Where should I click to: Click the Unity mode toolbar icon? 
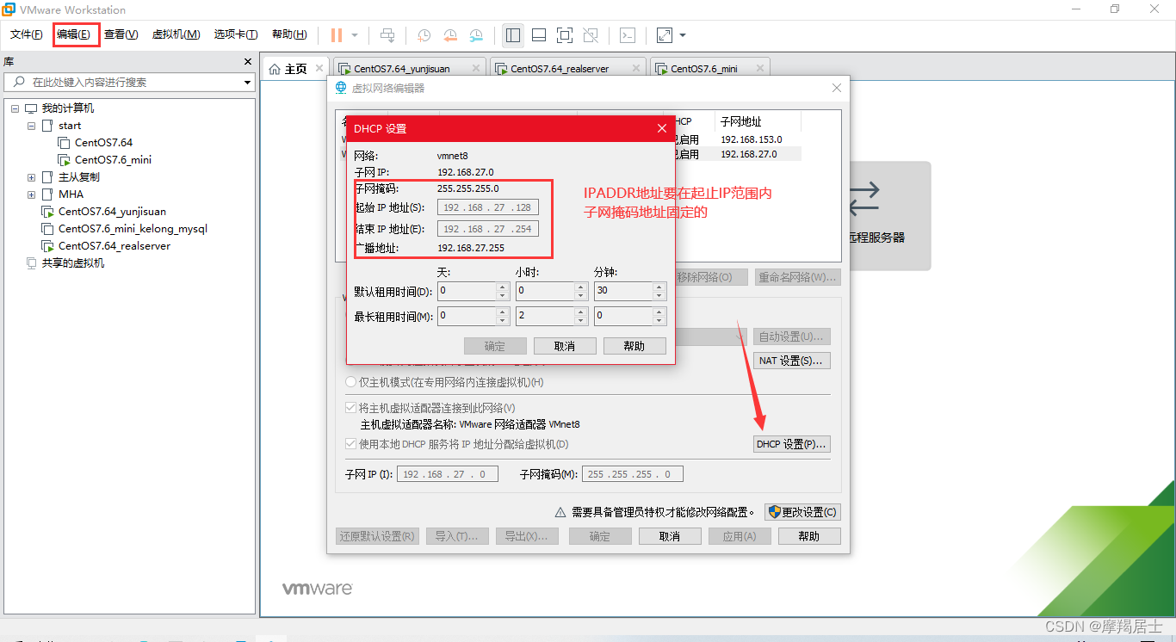coord(591,35)
